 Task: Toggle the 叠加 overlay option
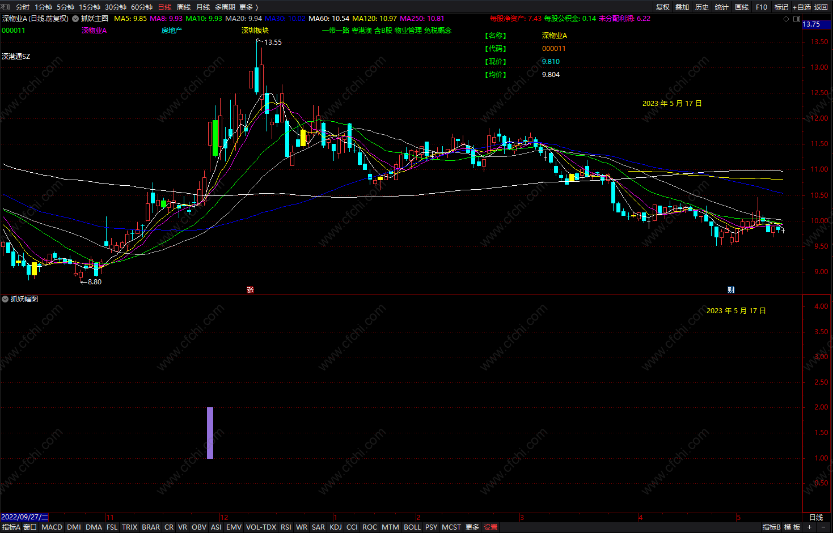[682, 7]
